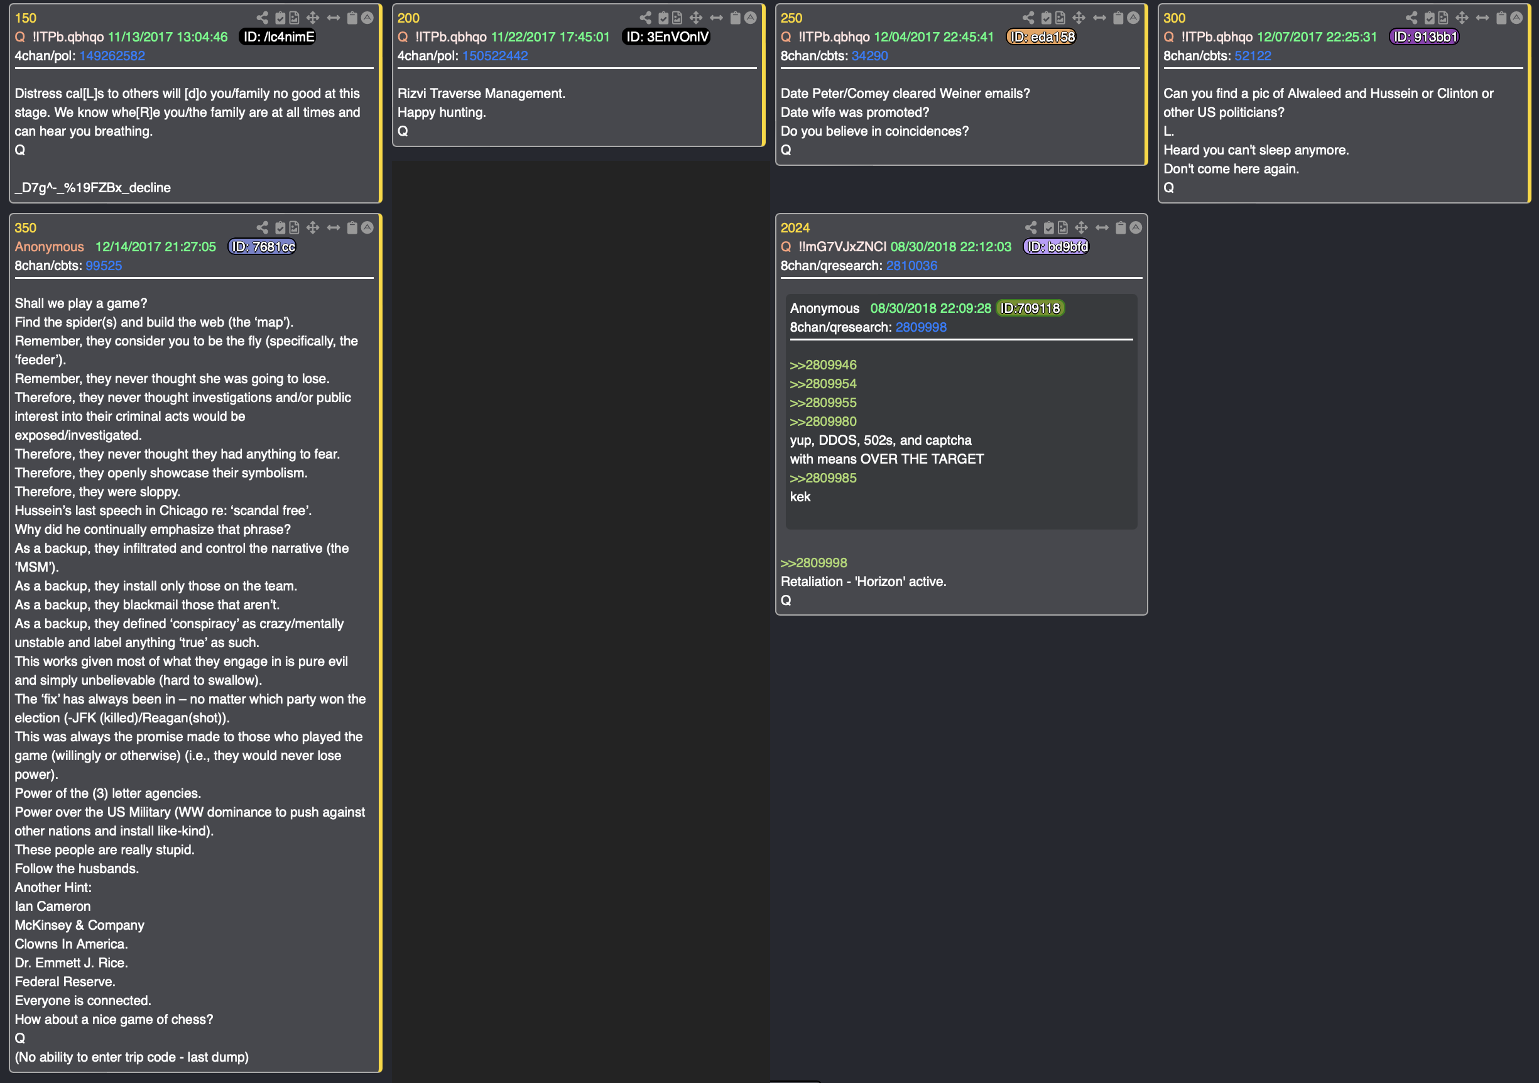The image size is (1539, 1083).
Task: Click the yellow post number 2024
Action: coord(795,228)
